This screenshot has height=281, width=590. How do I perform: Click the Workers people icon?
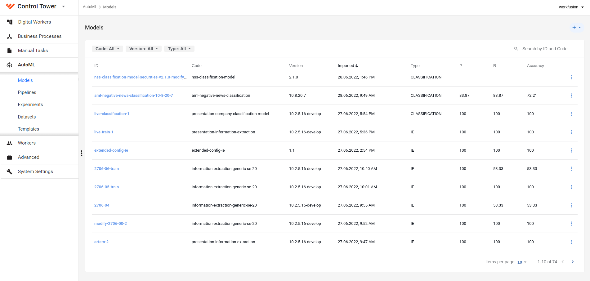click(x=10, y=143)
